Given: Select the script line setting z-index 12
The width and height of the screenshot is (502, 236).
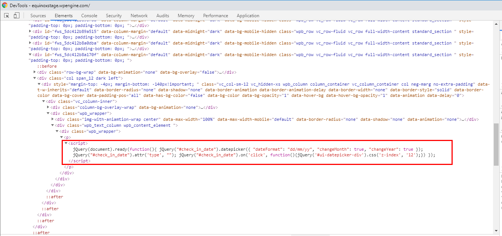Looking at the screenshot, I should click(x=254, y=155).
